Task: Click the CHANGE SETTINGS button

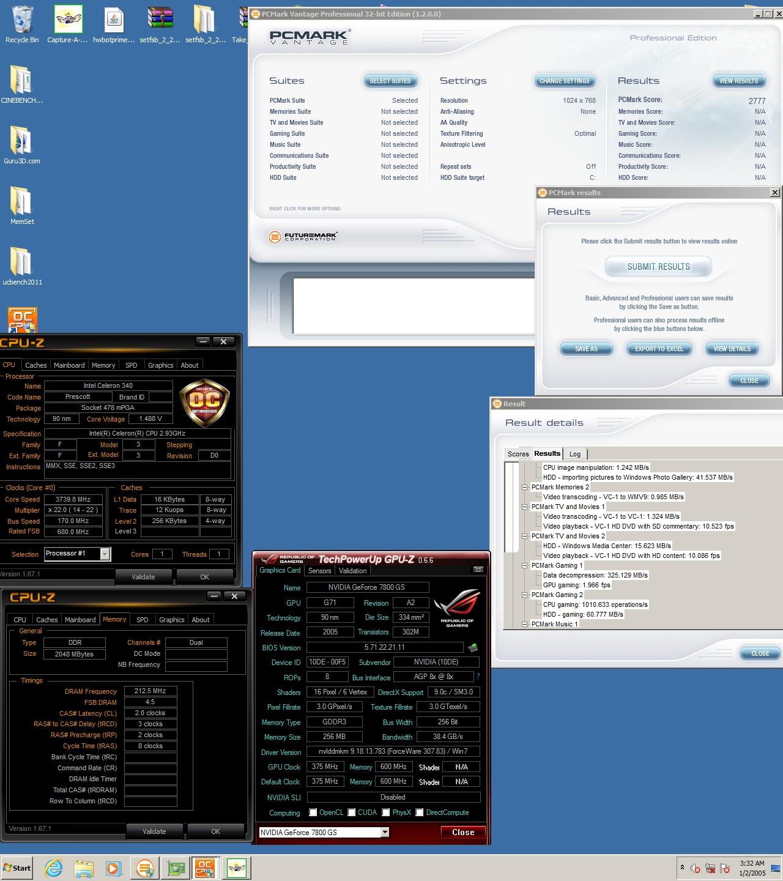Action: point(565,81)
